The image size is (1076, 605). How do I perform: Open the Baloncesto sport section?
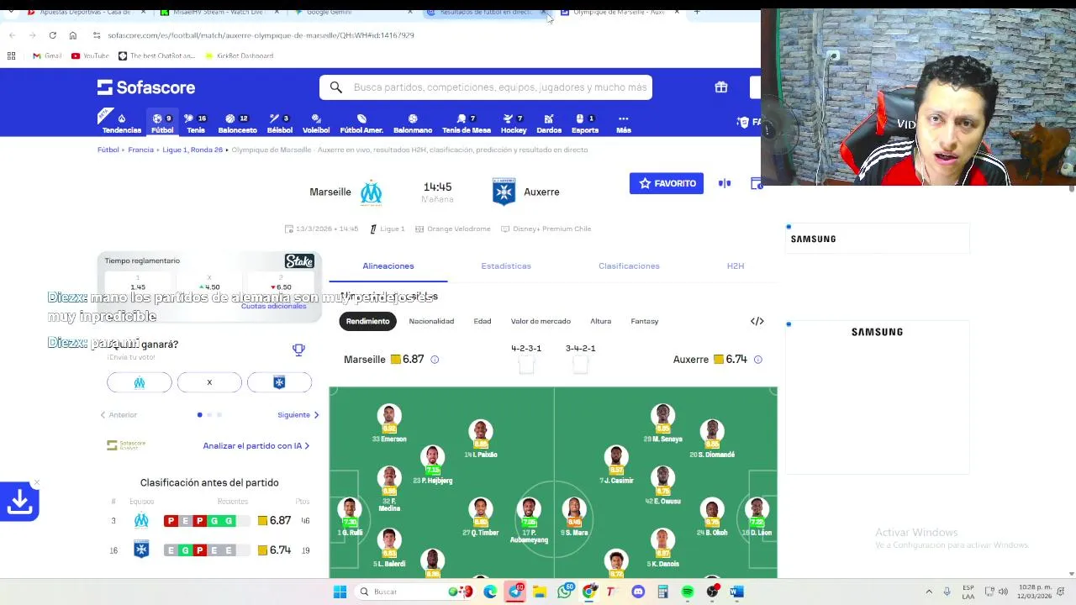(237, 124)
